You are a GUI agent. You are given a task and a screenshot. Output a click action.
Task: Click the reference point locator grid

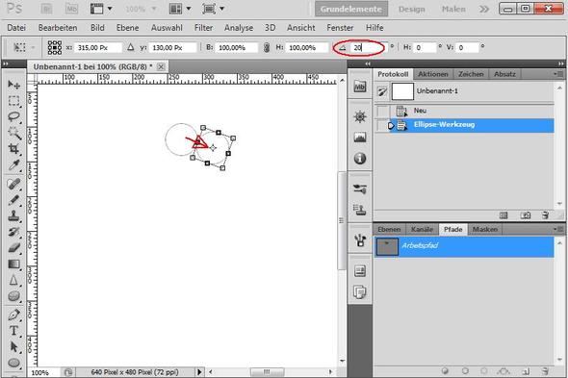[55, 47]
